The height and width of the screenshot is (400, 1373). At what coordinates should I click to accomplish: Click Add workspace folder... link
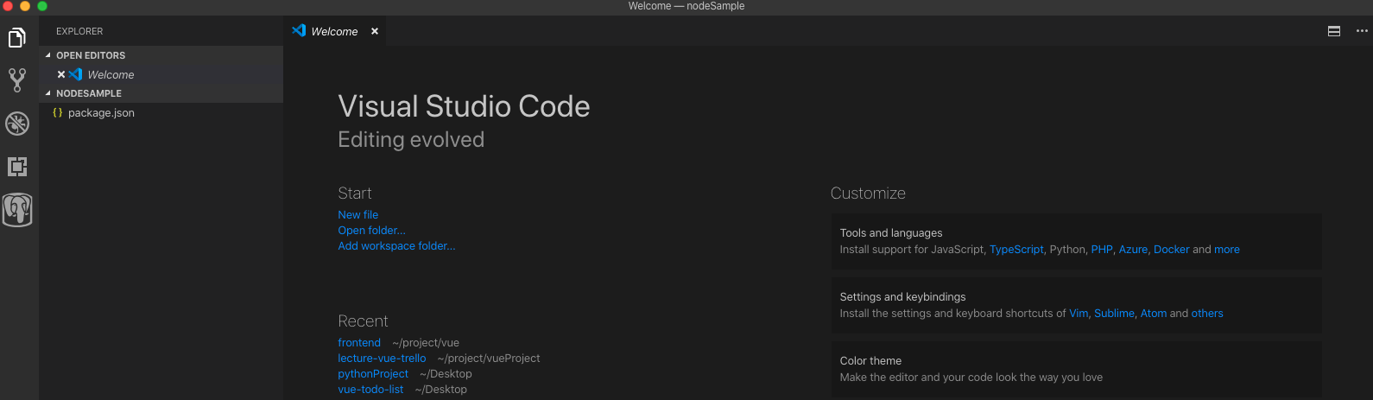click(396, 246)
